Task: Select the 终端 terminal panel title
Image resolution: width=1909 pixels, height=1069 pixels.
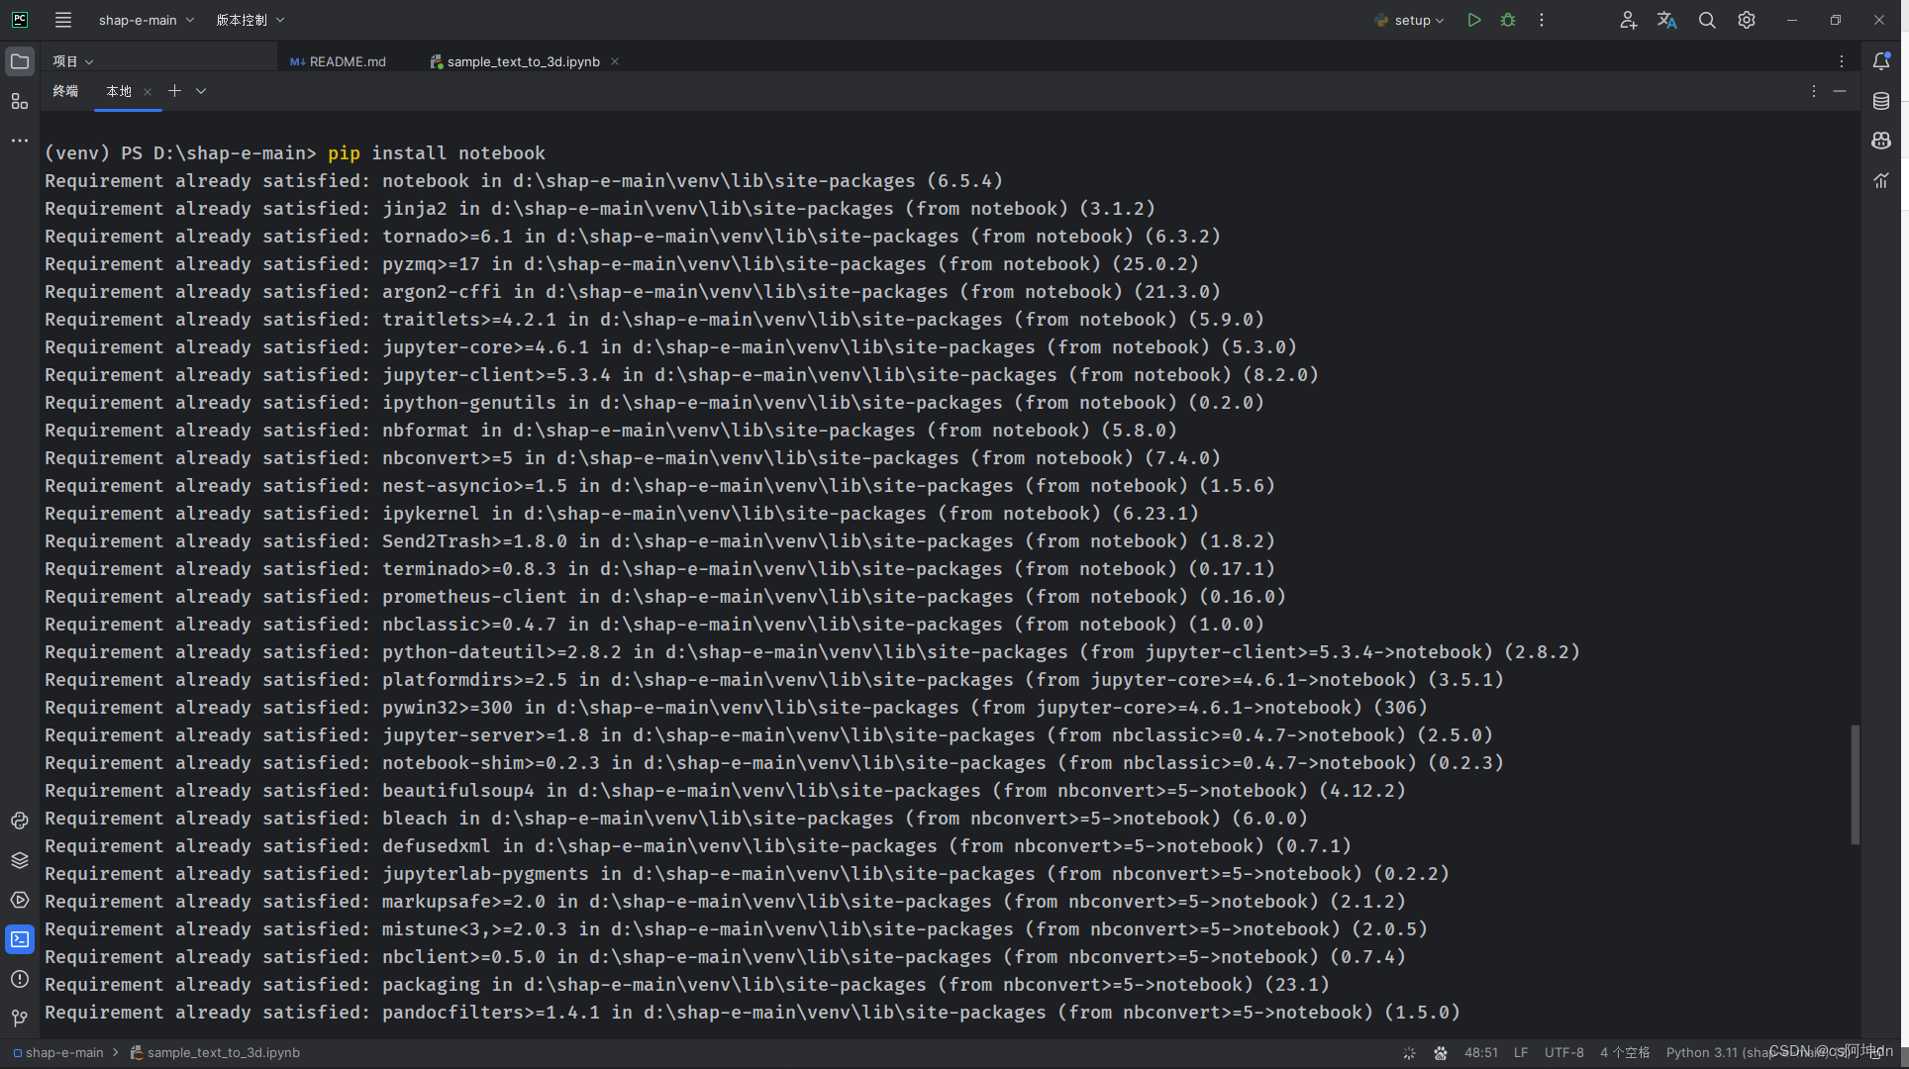Action: pos(65,91)
